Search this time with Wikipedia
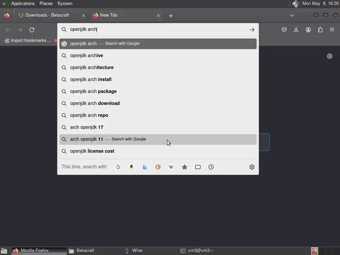 coord(171,167)
